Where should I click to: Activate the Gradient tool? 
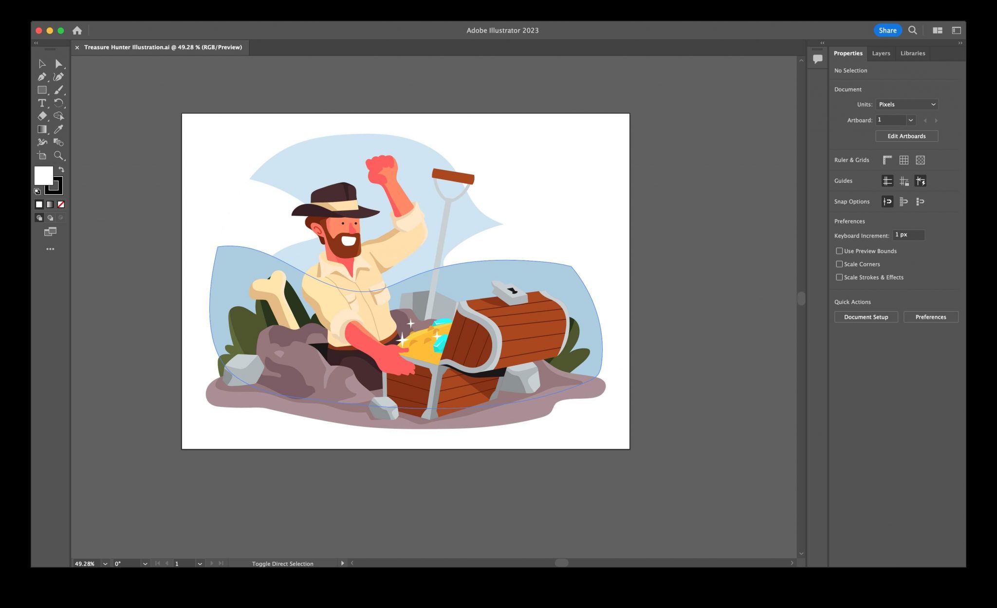[x=42, y=129]
